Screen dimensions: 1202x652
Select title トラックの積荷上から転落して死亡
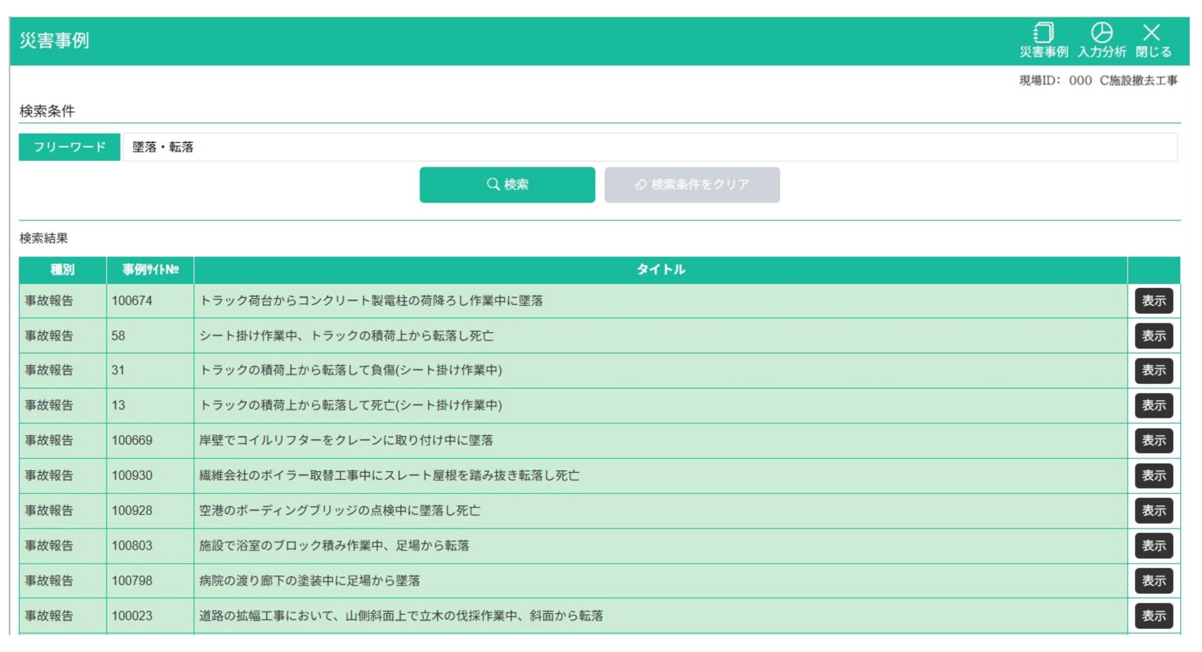(x=351, y=405)
